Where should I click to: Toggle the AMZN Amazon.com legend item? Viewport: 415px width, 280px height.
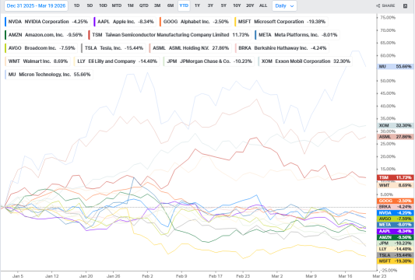(x=44, y=35)
